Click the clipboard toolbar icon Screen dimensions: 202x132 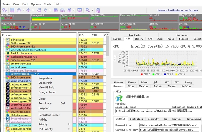(98, 10)
